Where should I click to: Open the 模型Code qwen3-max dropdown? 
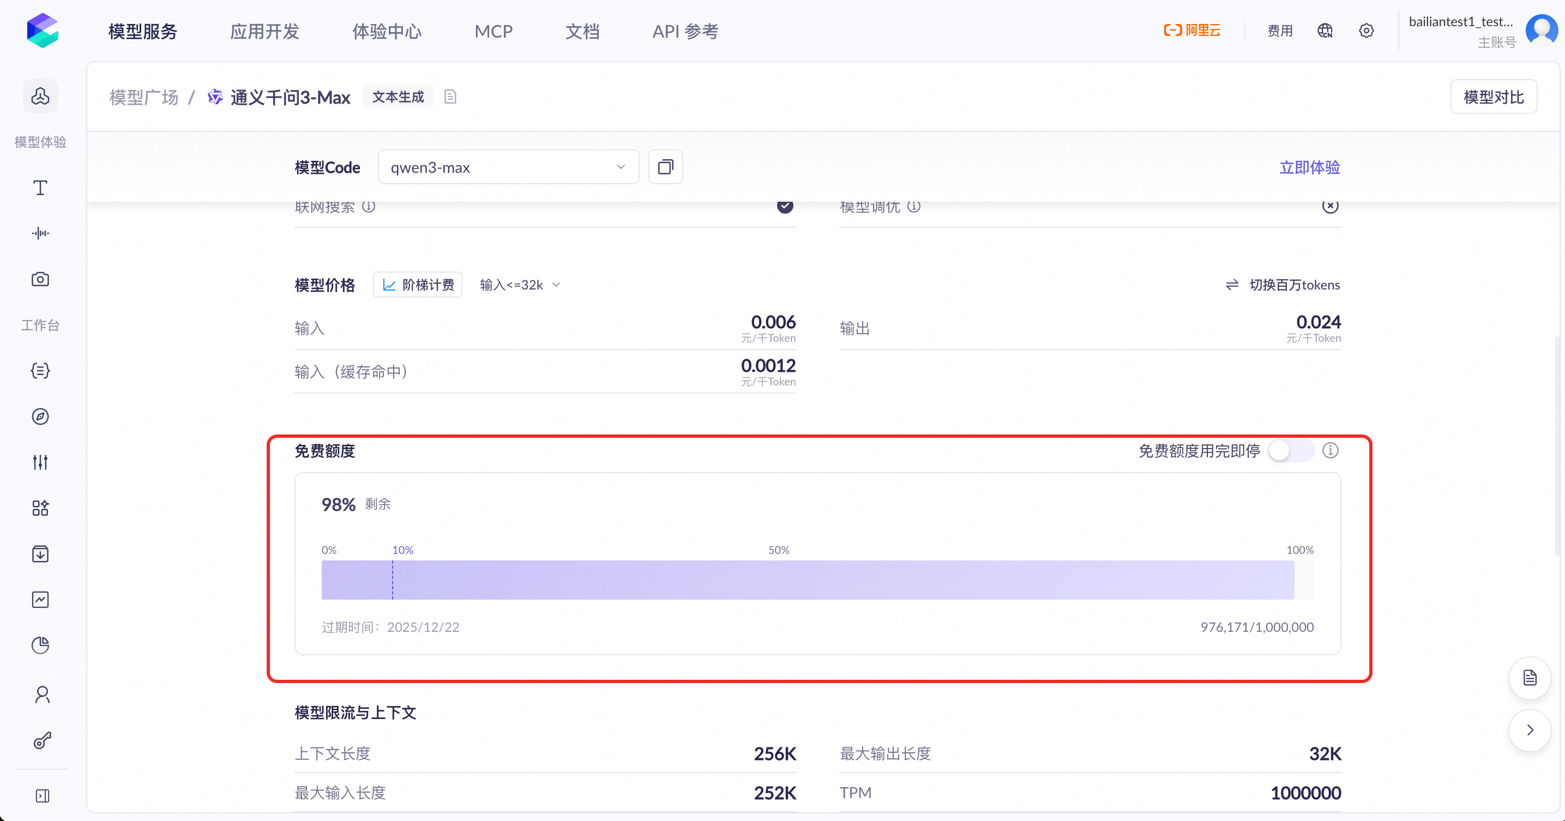tap(508, 167)
